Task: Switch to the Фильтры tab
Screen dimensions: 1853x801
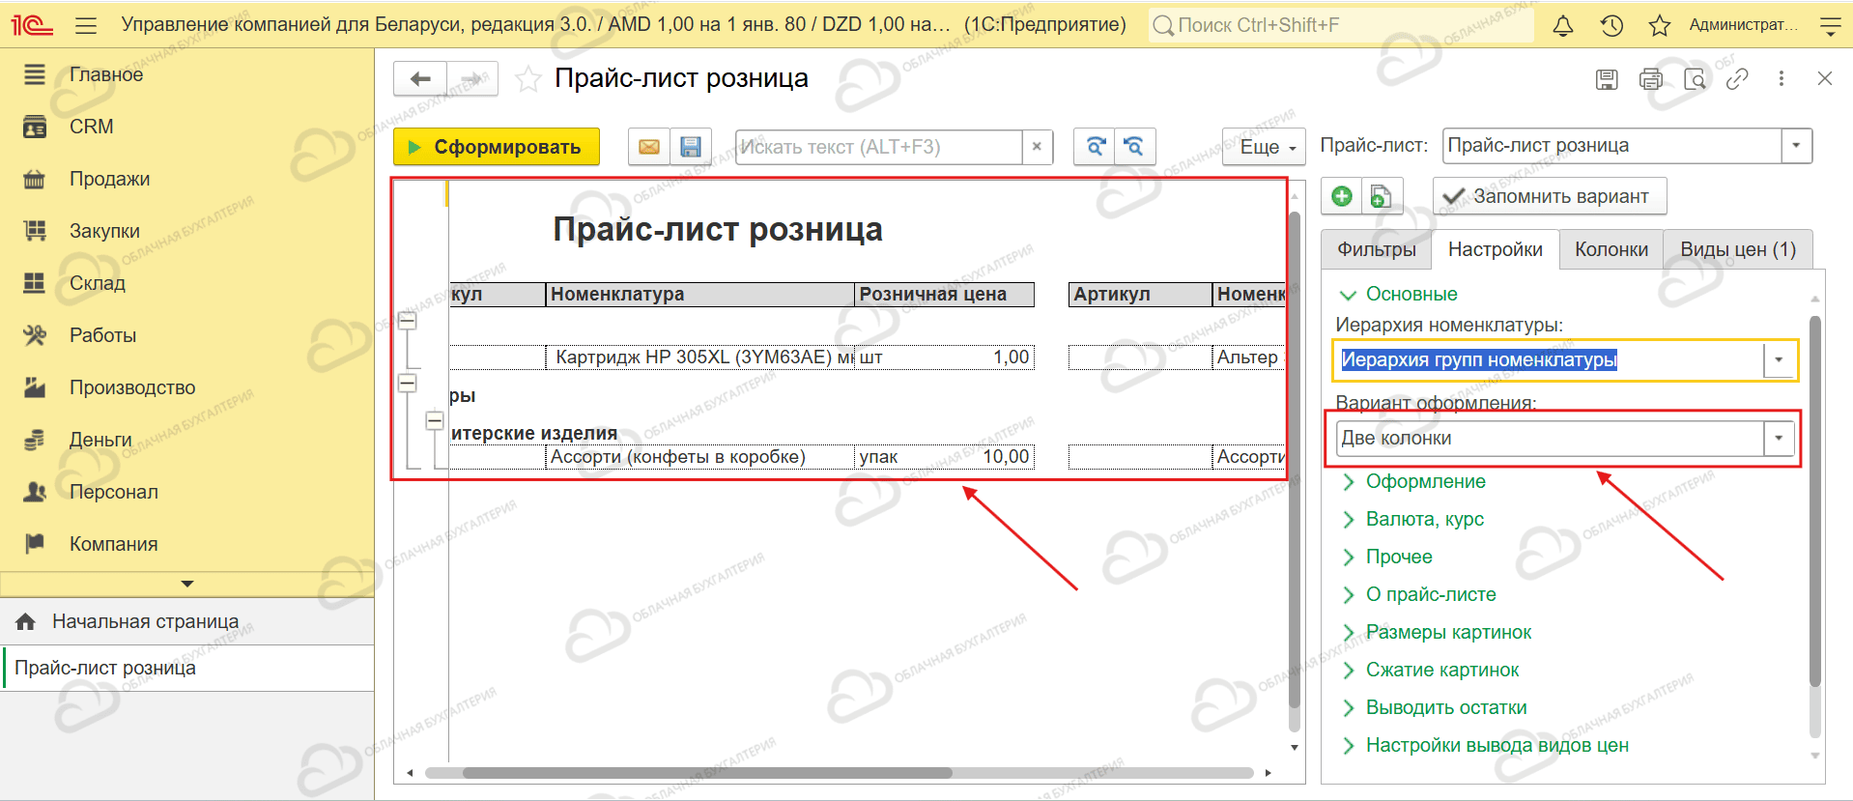Action: point(1377,249)
